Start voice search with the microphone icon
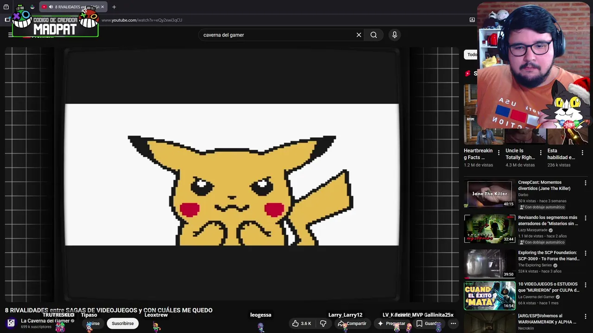This screenshot has width=593, height=333. [x=395, y=35]
